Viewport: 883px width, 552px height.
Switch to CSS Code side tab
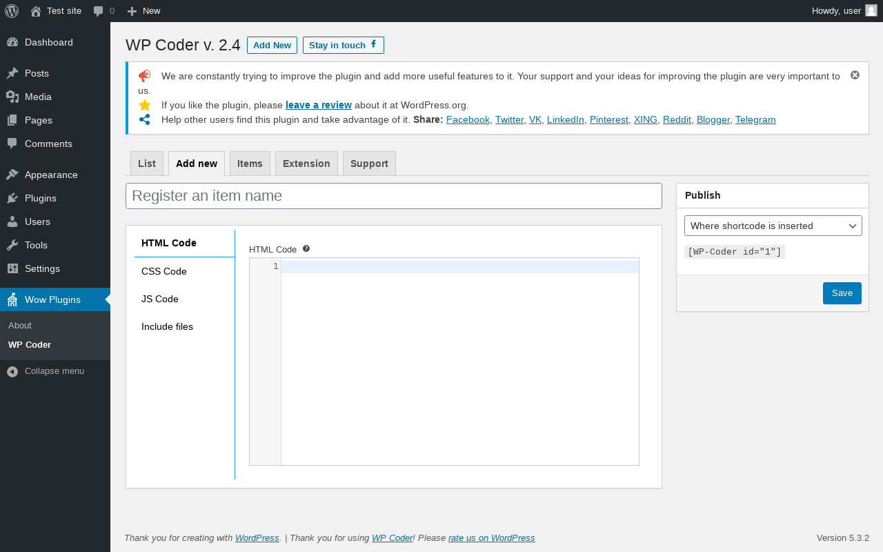[x=184, y=271]
